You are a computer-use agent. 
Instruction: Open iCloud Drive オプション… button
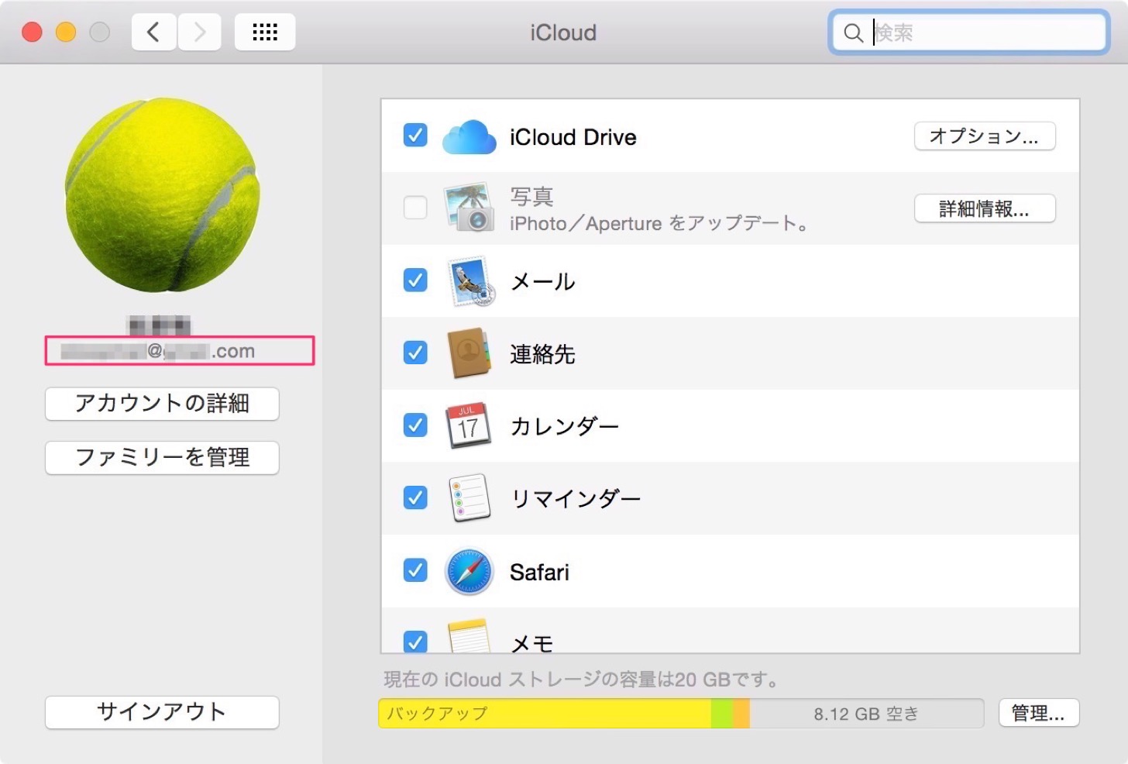point(985,136)
